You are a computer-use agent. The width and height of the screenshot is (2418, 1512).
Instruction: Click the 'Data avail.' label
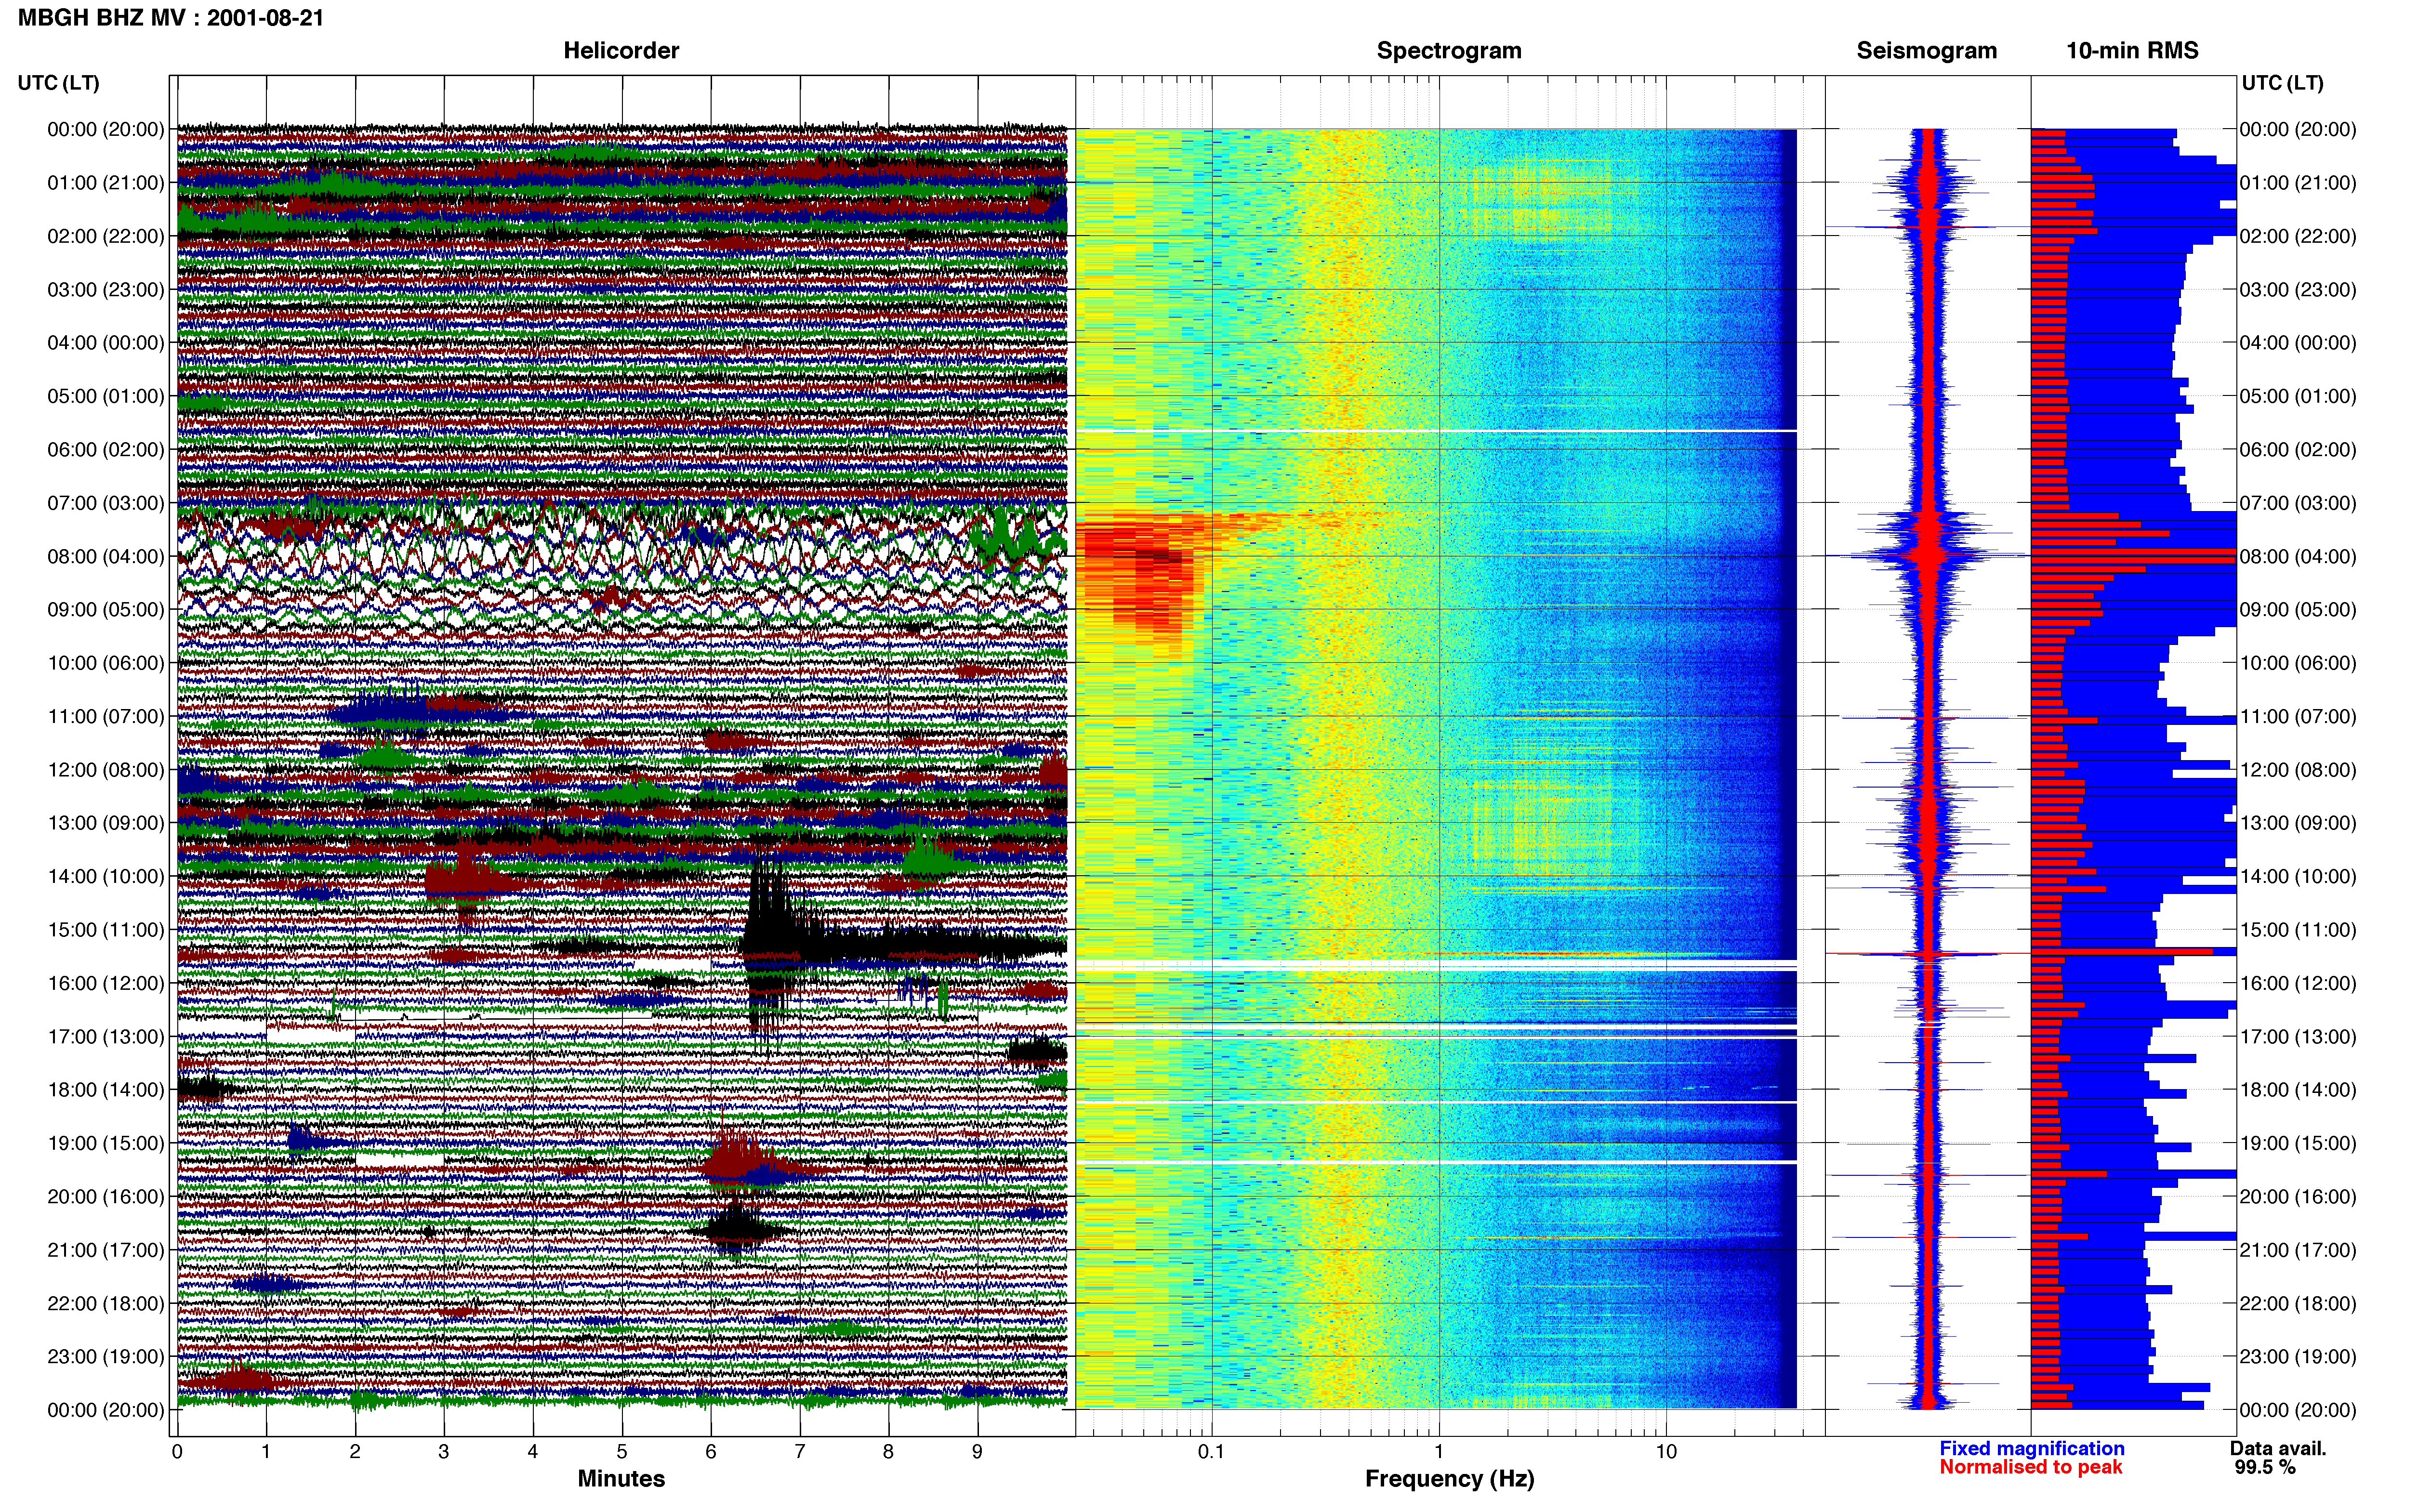click(2278, 1448)
